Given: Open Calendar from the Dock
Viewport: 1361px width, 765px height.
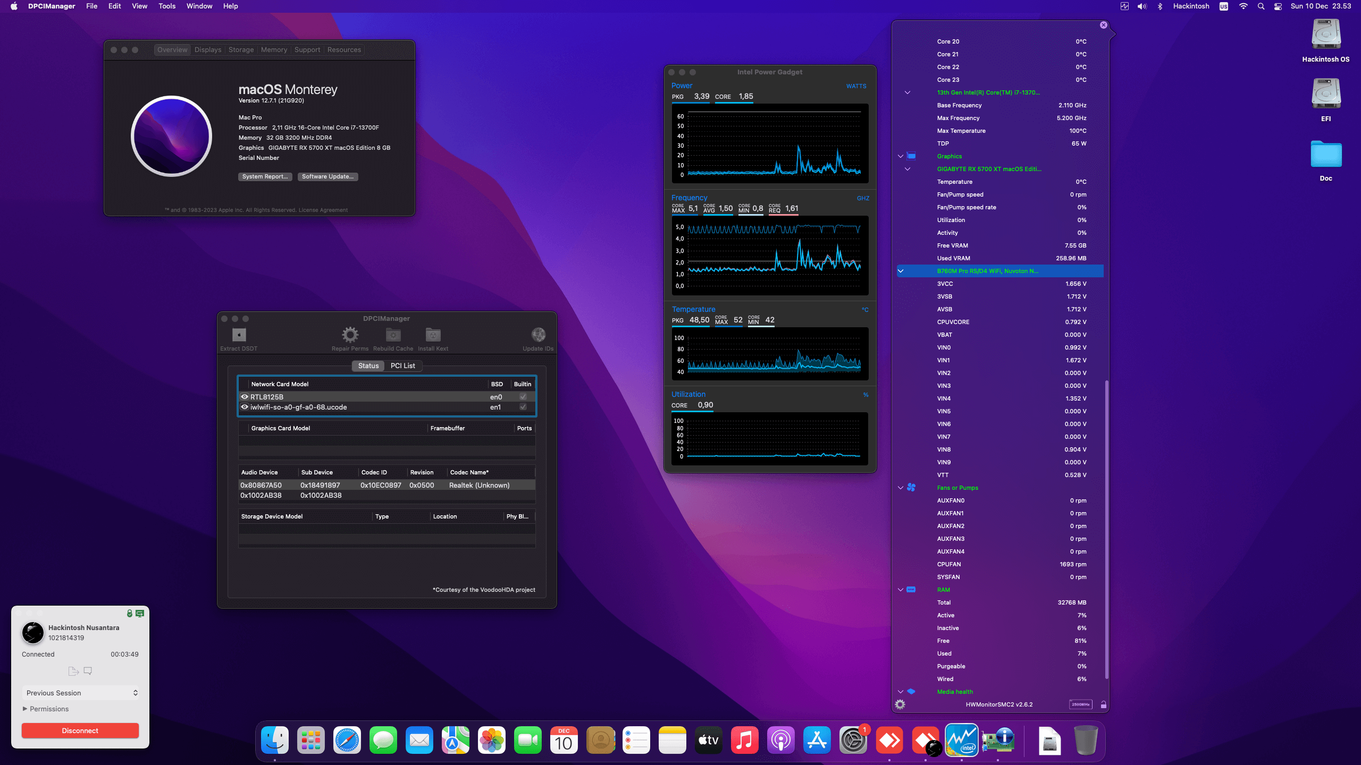Looking at the screenshot, I should tap(564, 740).
